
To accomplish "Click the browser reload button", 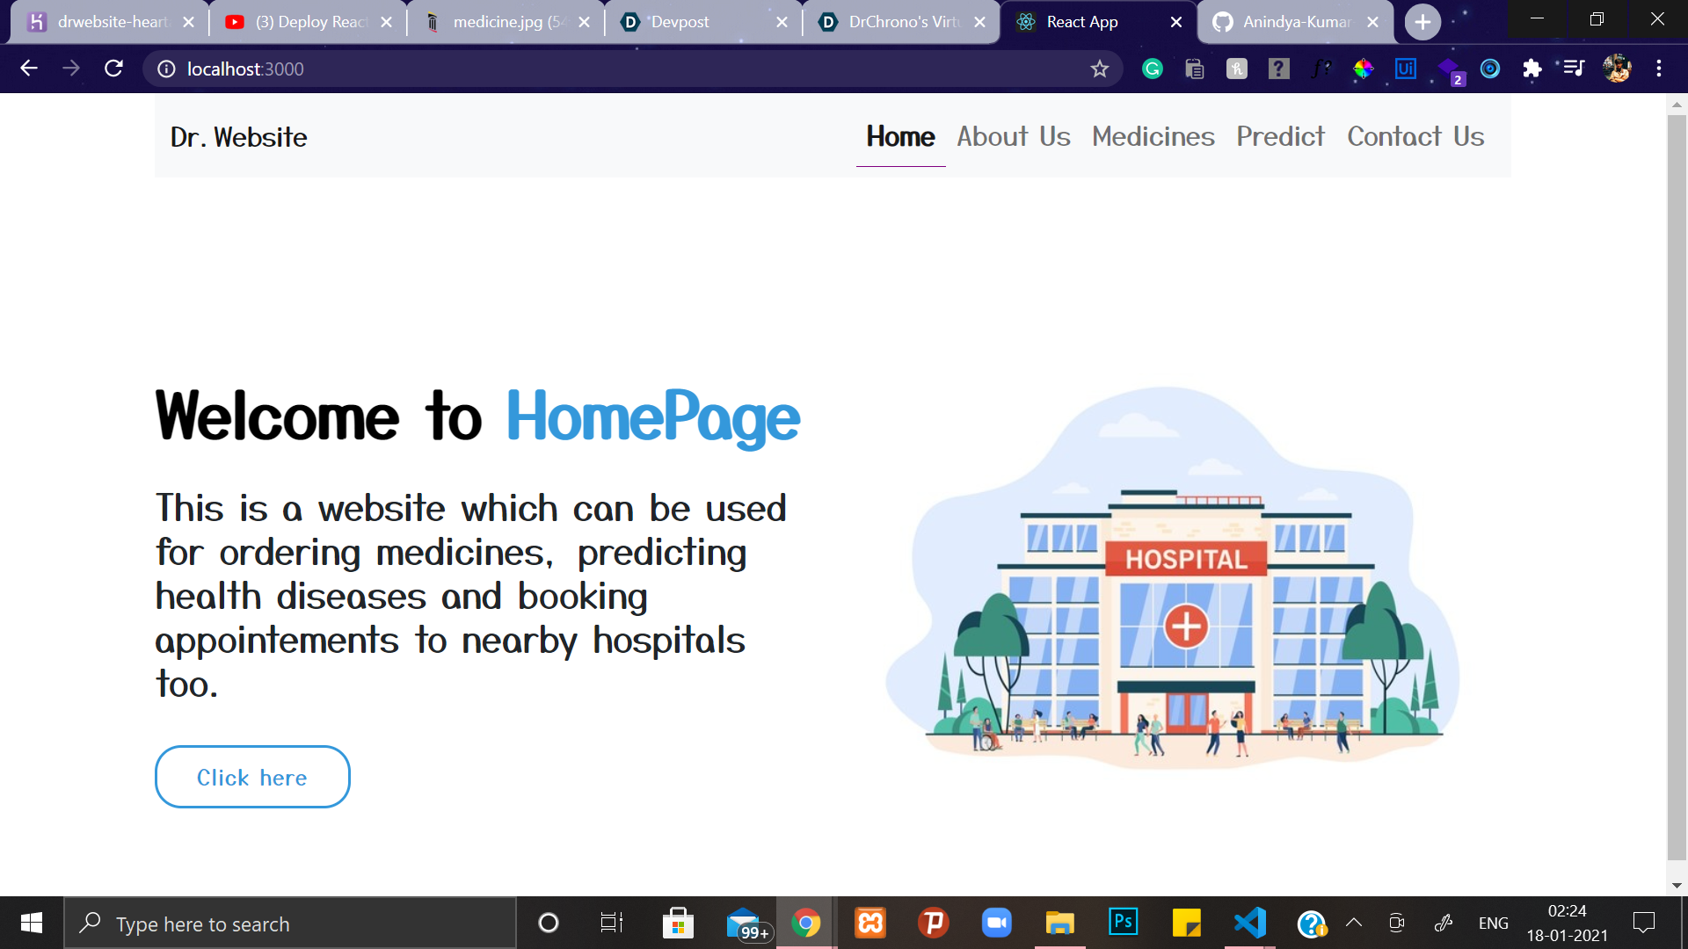I will (x=113, y=69).
